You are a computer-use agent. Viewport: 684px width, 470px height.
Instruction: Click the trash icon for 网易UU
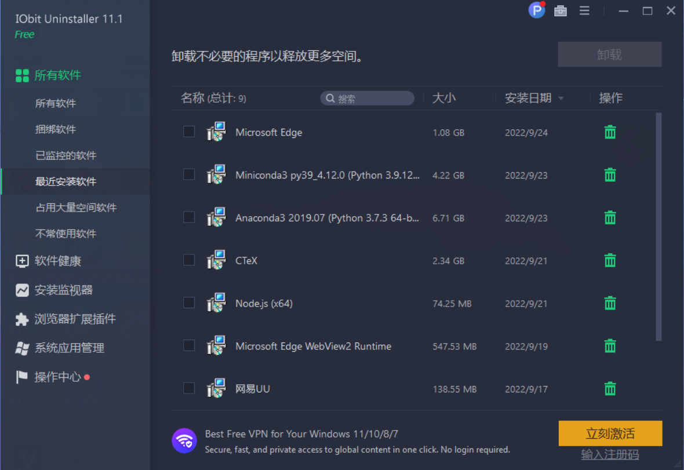click(610, 388)
